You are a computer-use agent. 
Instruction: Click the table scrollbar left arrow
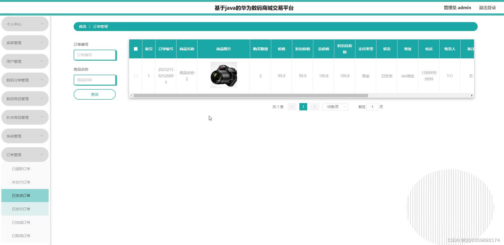pos(131,96)
